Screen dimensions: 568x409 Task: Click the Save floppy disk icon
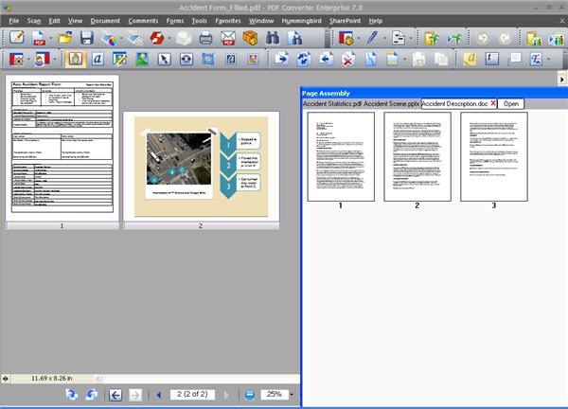tap(87, 39)
